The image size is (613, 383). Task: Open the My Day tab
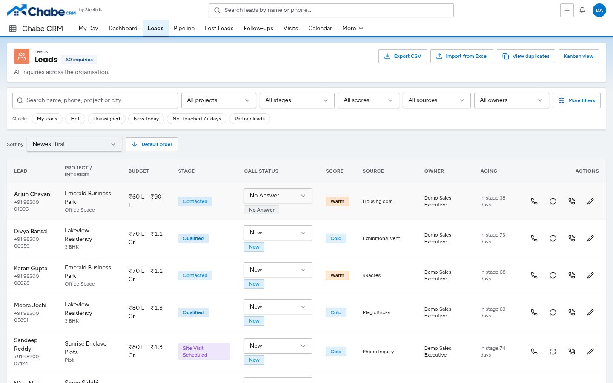click(89, 29)
